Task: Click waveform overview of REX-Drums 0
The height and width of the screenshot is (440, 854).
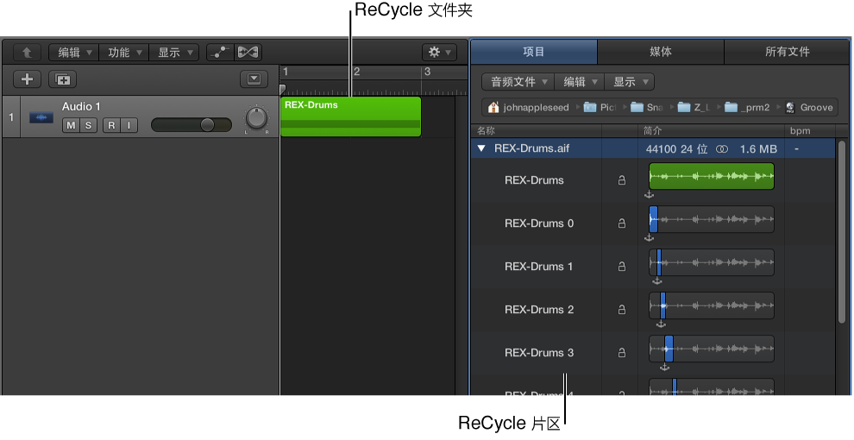Action: [712, 219]
